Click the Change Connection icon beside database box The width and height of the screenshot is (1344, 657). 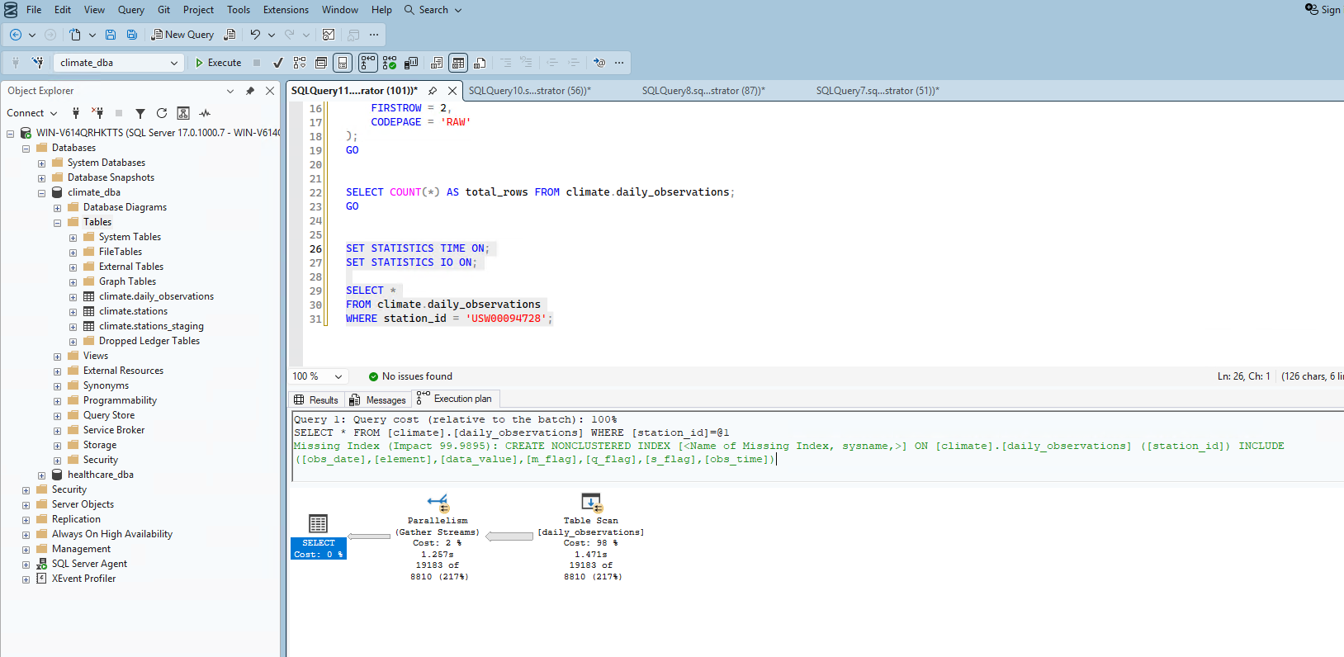point(38,63)
